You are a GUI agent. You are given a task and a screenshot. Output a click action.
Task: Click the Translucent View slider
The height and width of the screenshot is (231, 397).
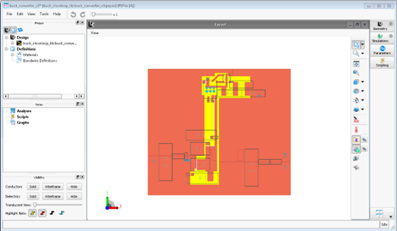pyautogui.click(x=58, y=205)
